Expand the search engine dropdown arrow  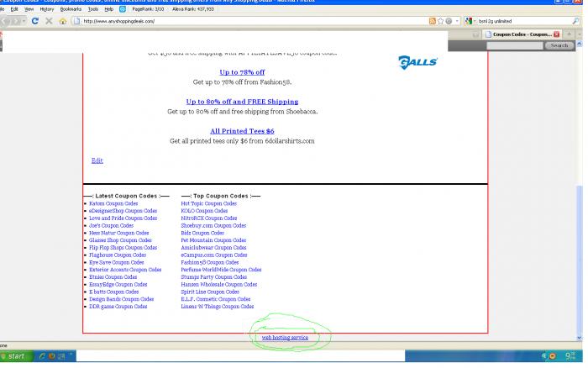point(475,21)
